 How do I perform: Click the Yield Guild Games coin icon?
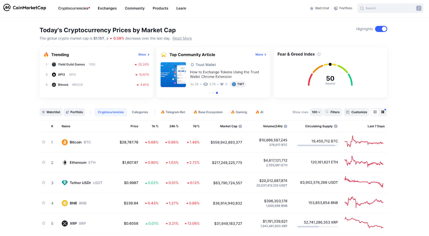coord(54,64)
